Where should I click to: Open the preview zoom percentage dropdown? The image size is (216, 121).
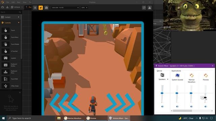pos(84,8)
